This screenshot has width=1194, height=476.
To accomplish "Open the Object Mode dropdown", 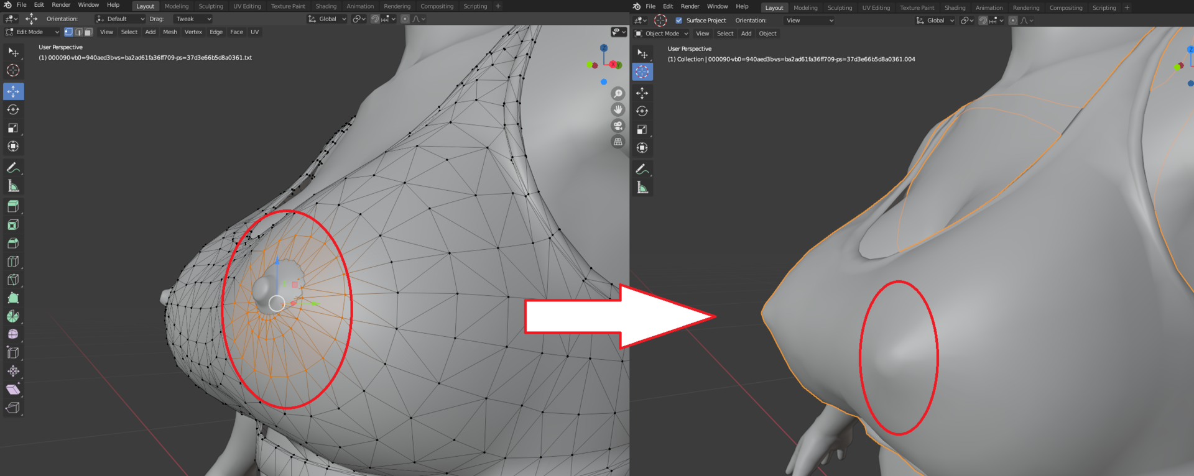I will [661, 34].
